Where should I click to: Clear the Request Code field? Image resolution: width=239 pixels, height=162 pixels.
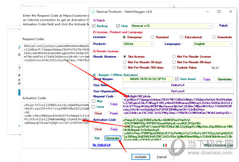(98, 113)
